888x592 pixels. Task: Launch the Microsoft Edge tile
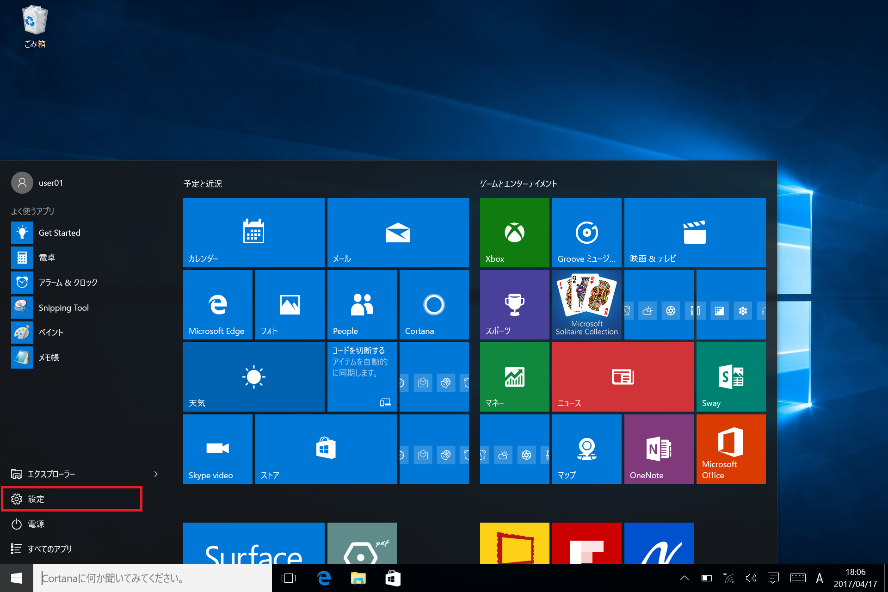pos(217,304)
